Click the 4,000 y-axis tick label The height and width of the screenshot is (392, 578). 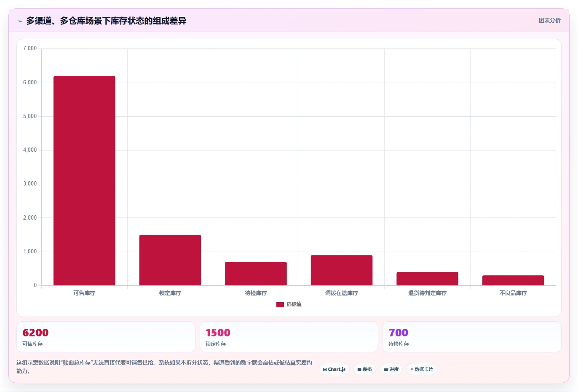[x=30, y=150]
